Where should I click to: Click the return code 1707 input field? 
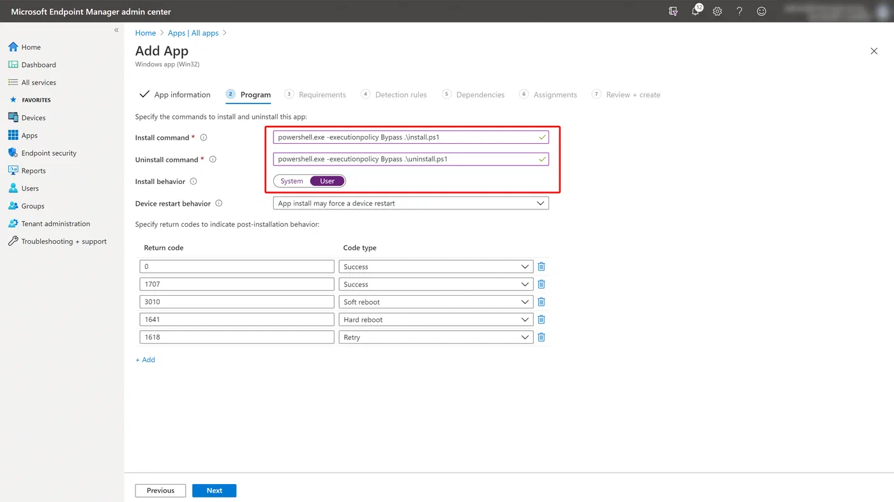tap(237, 284)
